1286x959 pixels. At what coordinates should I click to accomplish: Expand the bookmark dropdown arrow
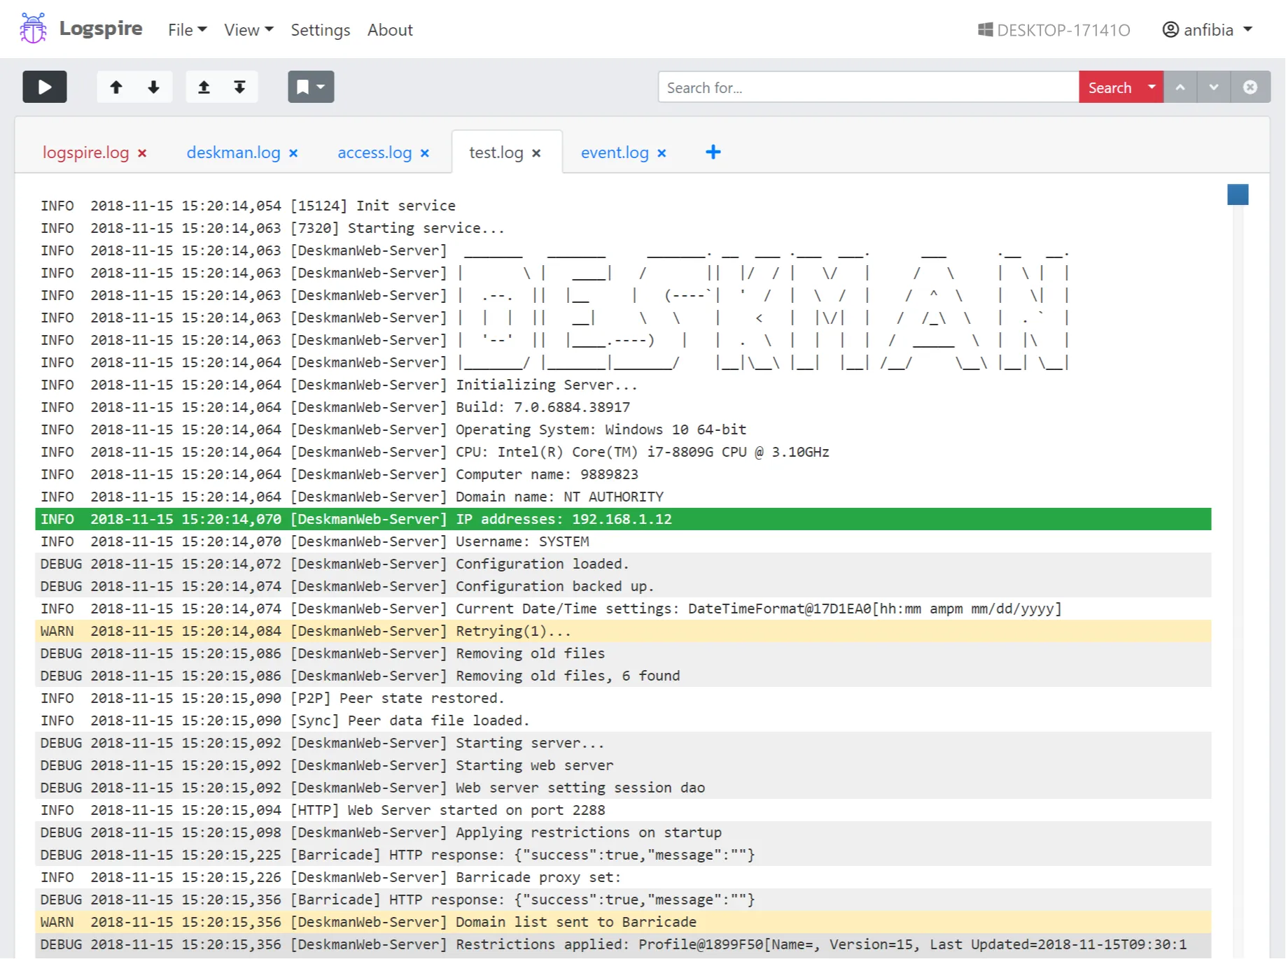(x=320, y=87)
